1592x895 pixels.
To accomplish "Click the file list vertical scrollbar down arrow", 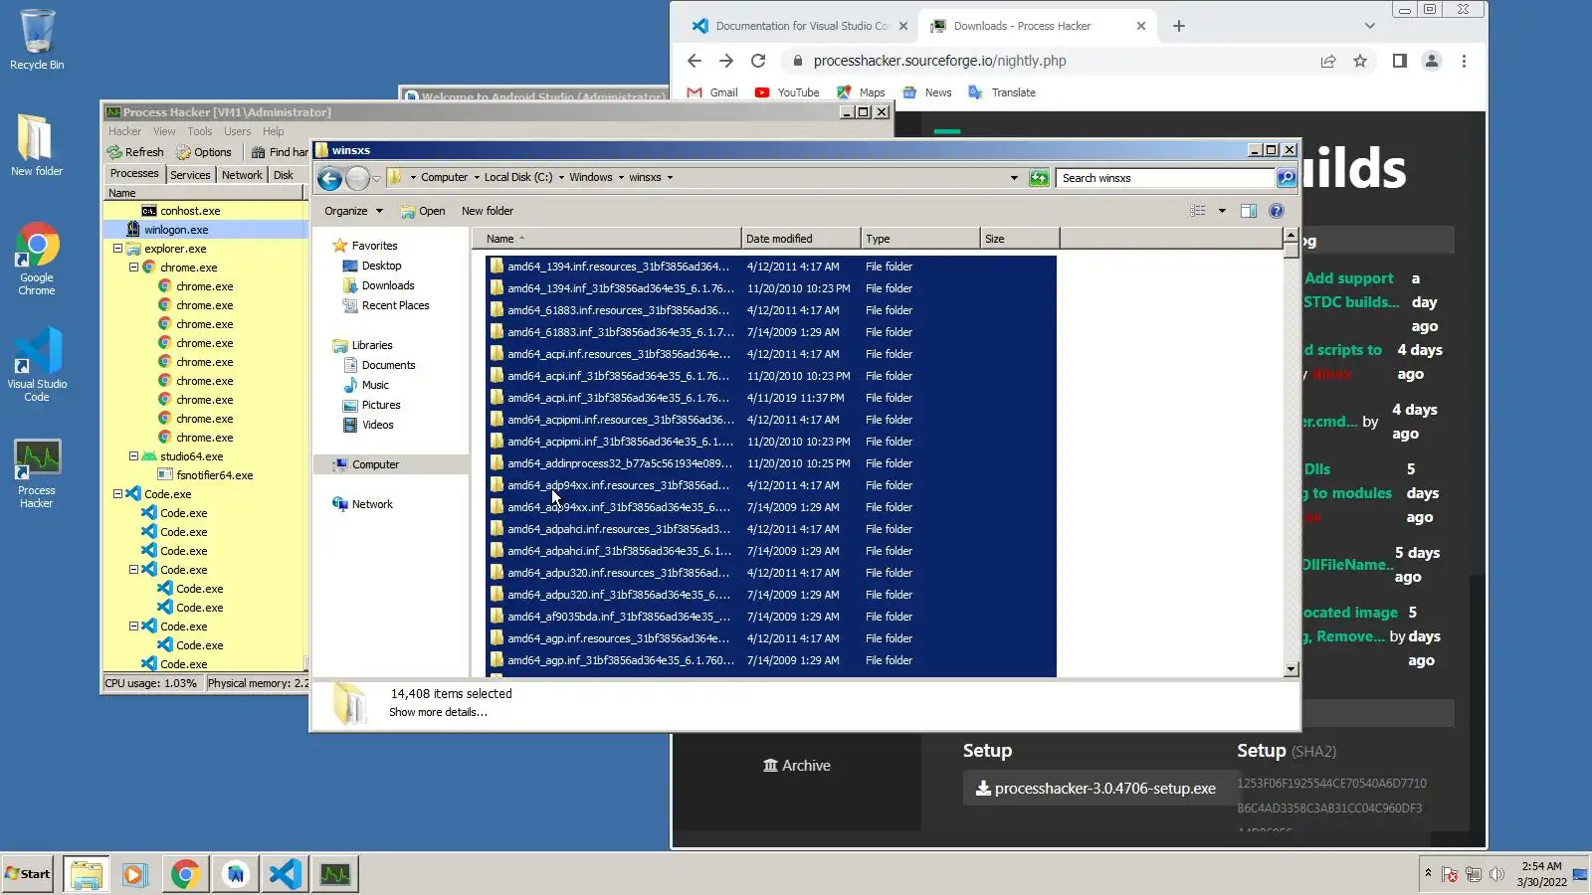I will pos(1292,669).
